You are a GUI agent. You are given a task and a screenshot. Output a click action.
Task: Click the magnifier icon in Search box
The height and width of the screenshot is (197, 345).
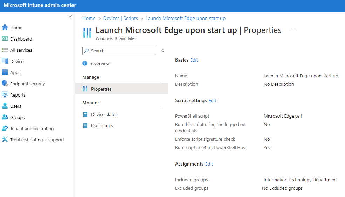pyautogui.click(x=87, y=51)
